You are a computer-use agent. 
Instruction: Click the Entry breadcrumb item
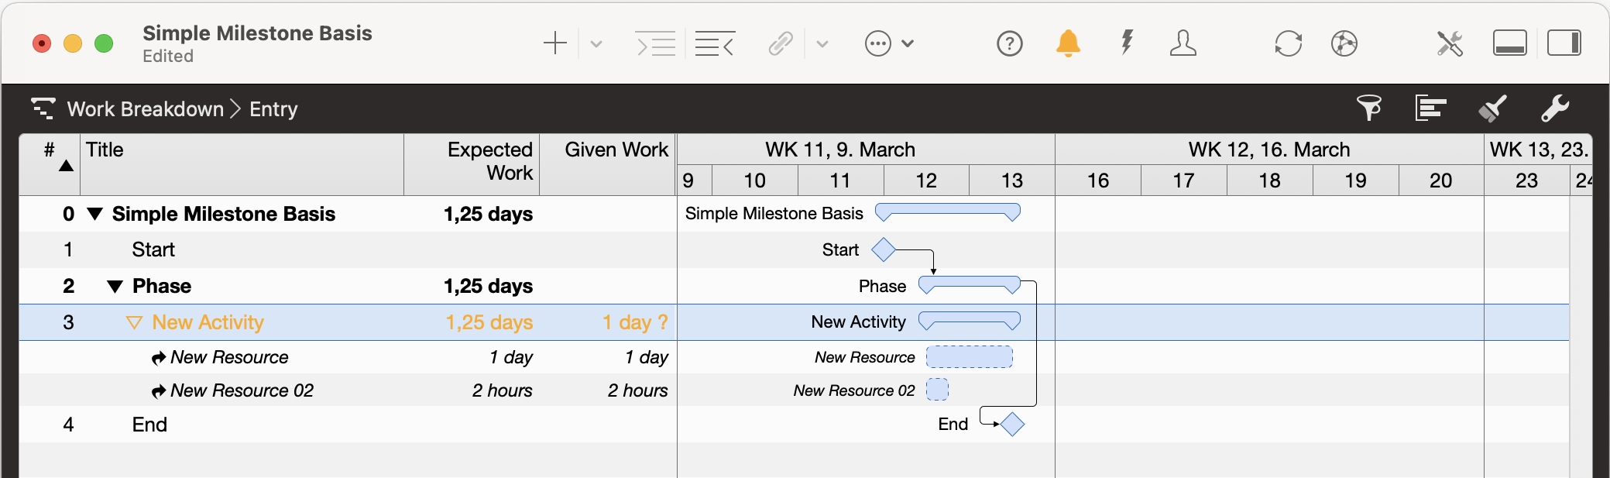pyautogui.click(x=273, y=108)
